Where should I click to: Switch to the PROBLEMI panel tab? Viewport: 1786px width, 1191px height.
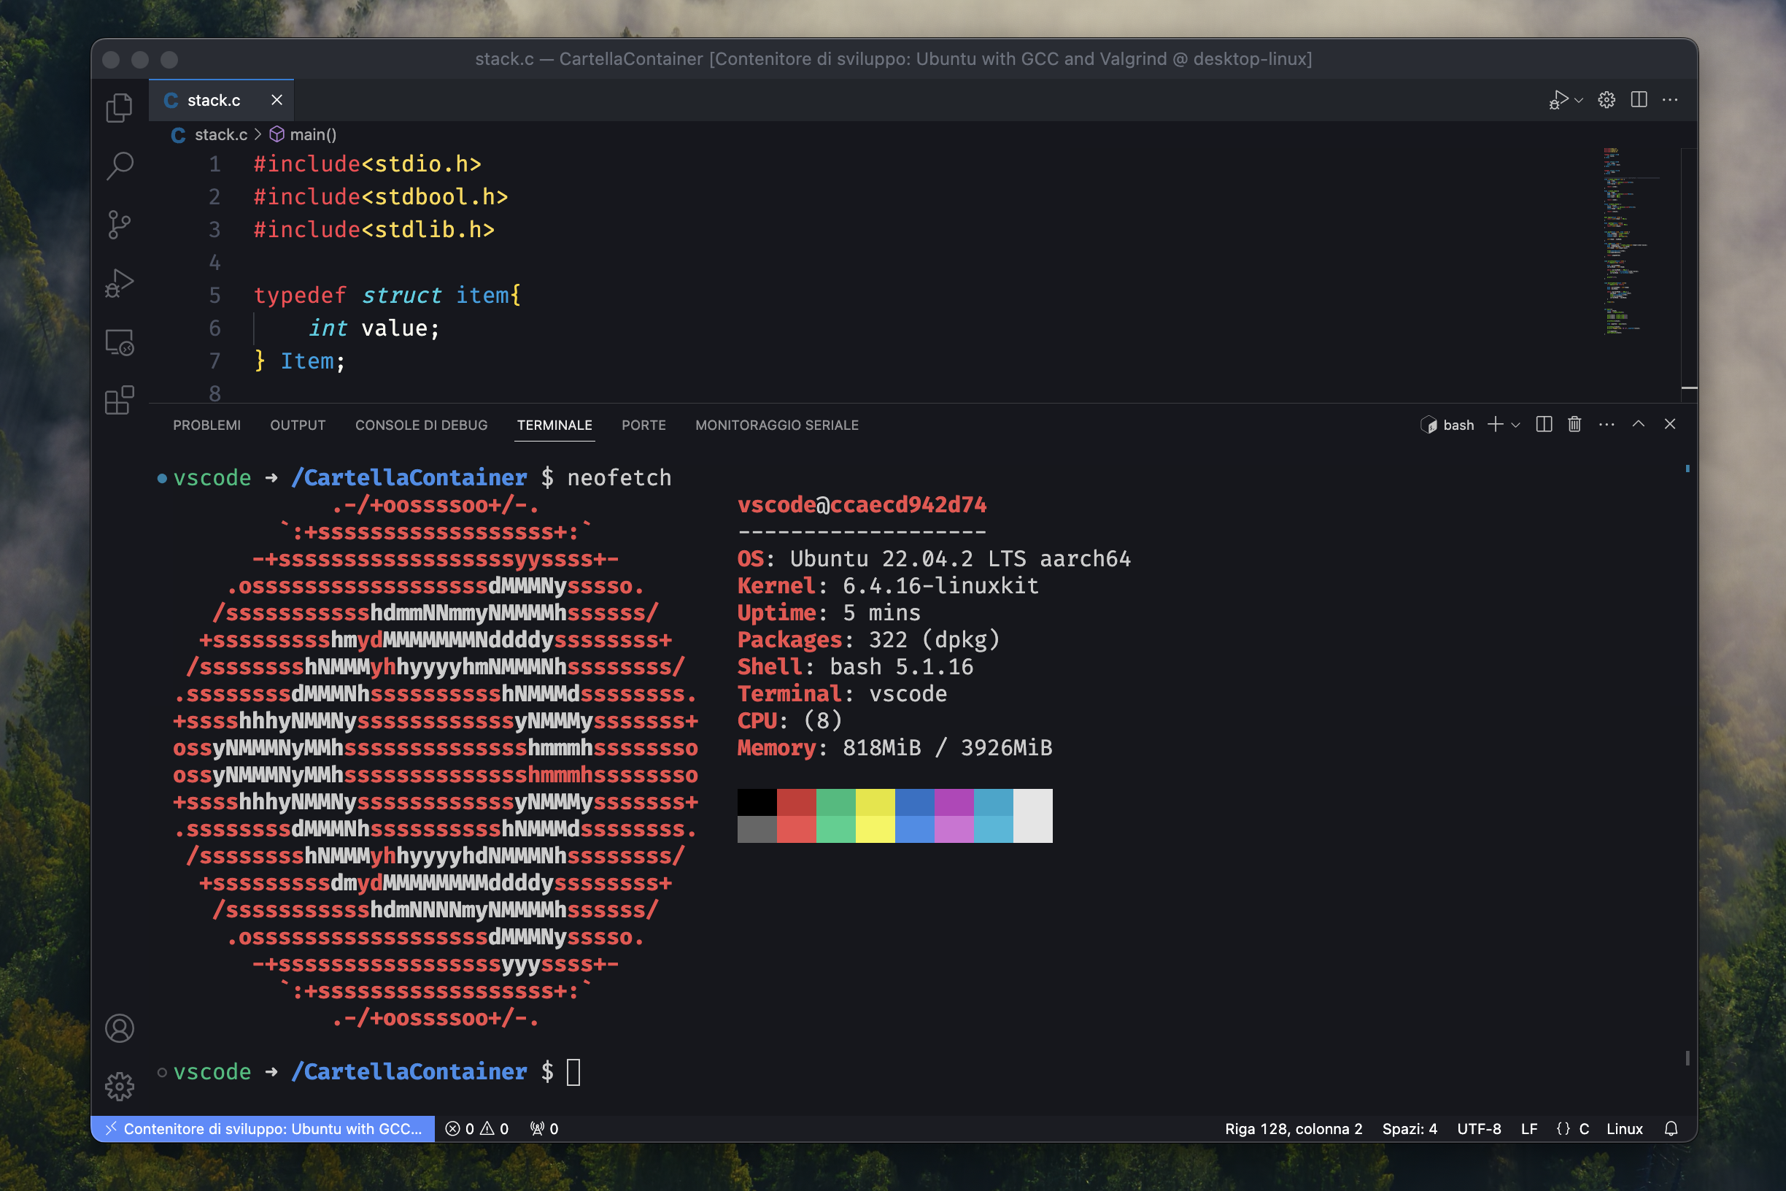point(206,425)
